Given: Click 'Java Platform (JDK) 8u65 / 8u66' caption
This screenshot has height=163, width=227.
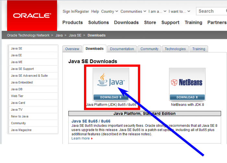Looking at the screenshot, I should tap(111, 104).
